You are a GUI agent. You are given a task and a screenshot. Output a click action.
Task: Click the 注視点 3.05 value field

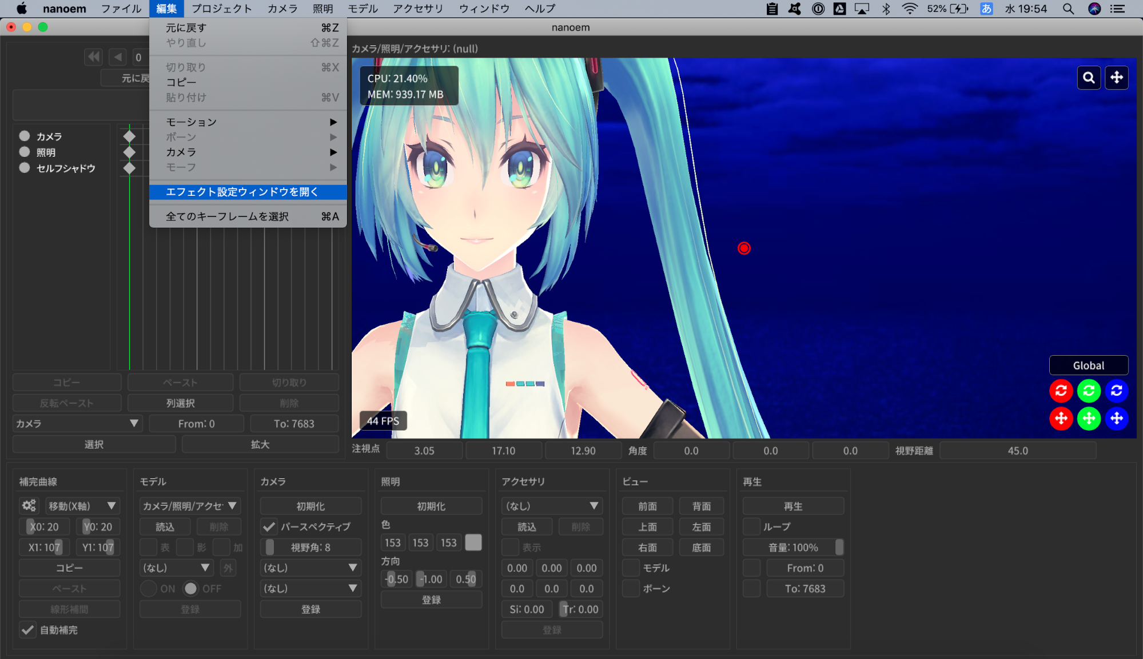click(x=424, y=451)
